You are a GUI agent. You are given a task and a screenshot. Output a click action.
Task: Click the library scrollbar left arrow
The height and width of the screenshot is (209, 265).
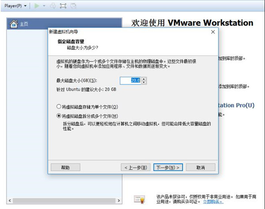(10, 201)
